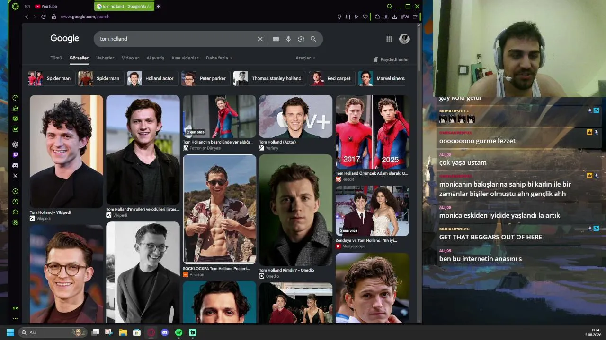Start voice search with microphone icon

pyautogui.click(x=288, y=39)
